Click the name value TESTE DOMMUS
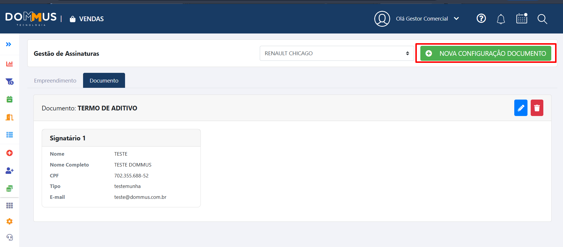Viewport: 563px width, 247px height. pos(133,165)
